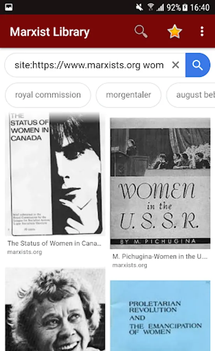
Task: Tap the Marxist Library app title
Action: (x=49, y=32)
